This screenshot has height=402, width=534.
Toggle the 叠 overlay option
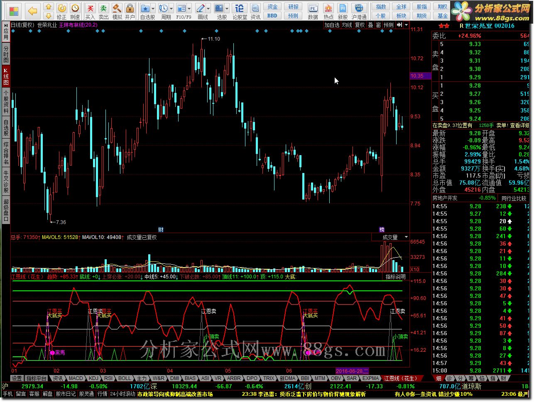[370, 25]
